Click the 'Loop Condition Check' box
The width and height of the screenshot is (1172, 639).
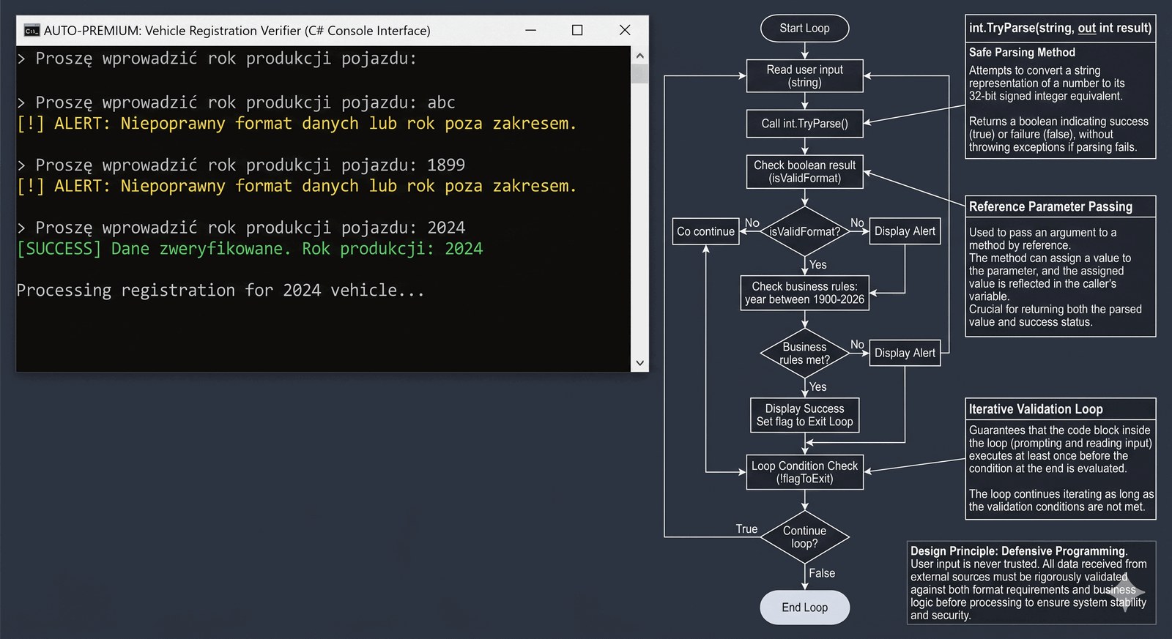(804, 472)
